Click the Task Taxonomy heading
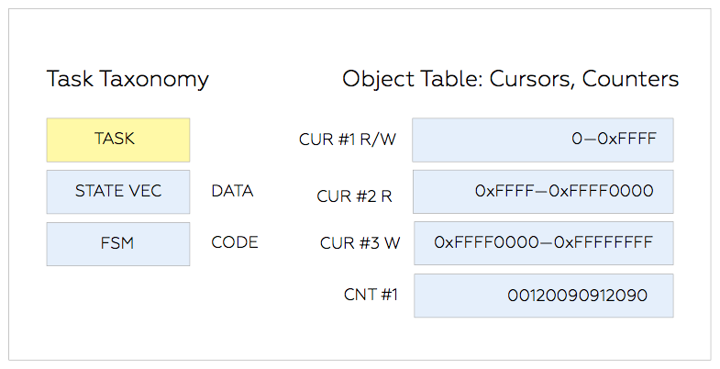Image resolution: width=720 pixels, height=369 pixels. (x=127, y=80)
